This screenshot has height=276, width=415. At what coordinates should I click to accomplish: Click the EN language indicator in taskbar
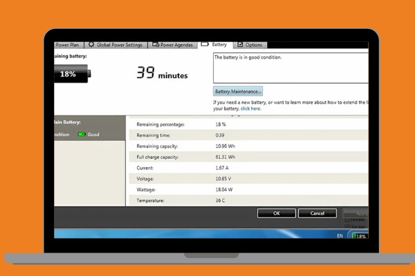[x=339, y=236]
